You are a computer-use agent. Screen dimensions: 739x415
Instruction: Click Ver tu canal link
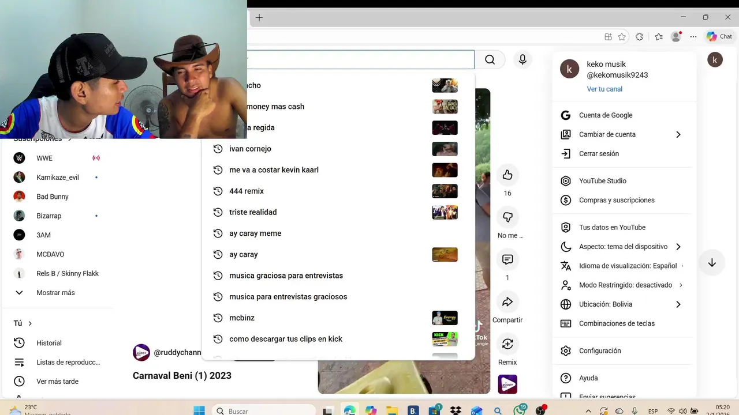(604, 89)
